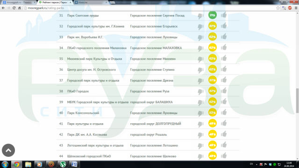Click Городское поселение МАЛАХОВКА text
The width and height of the screenshot is (299, 168).
pos(156,48)
